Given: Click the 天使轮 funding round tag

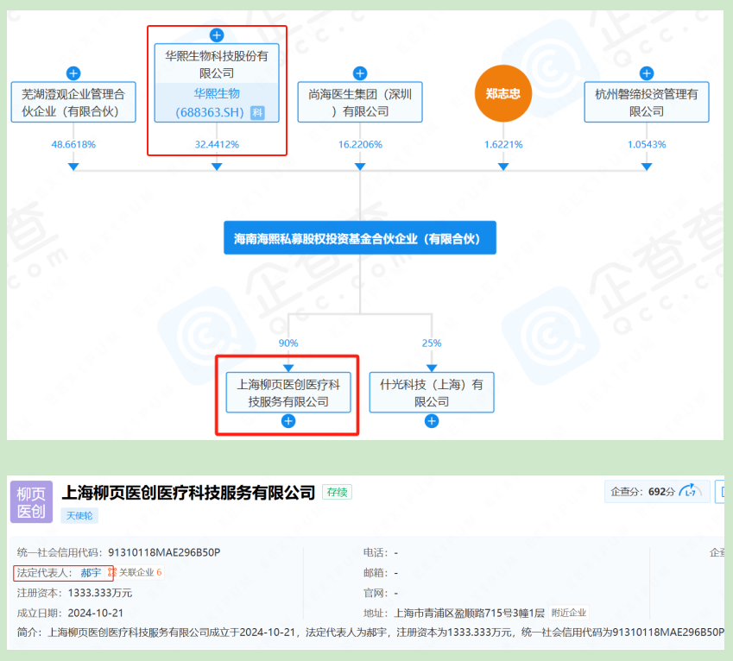Looking at the screenshot, I should click(x=79, y=516).
